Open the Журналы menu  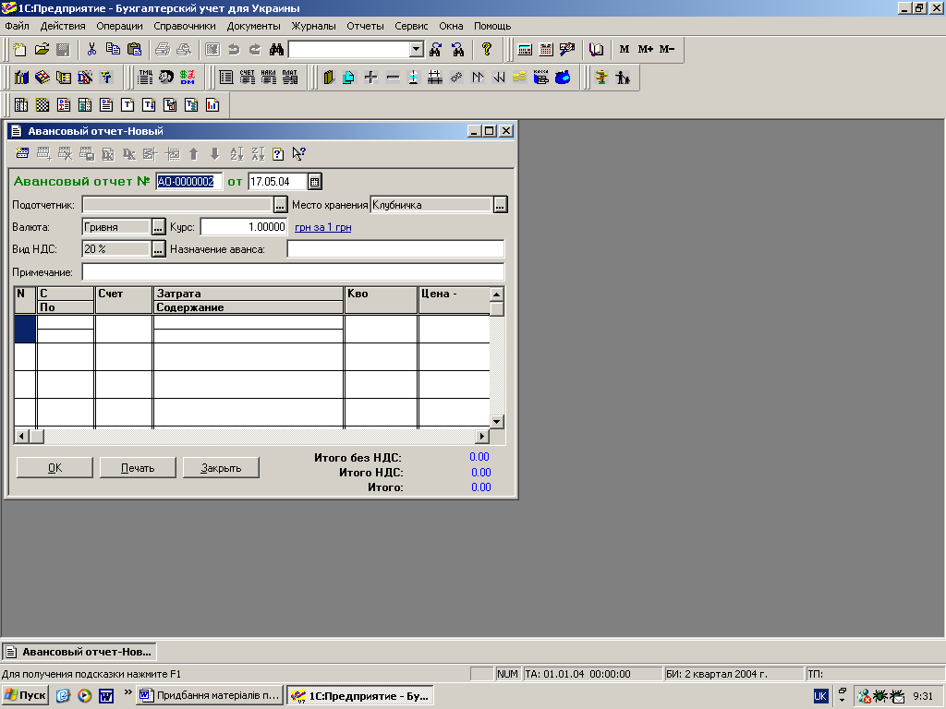(314, 26)
